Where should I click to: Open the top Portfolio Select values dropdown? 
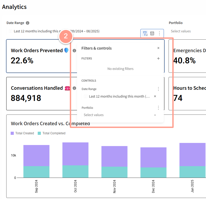click(188, 31)
